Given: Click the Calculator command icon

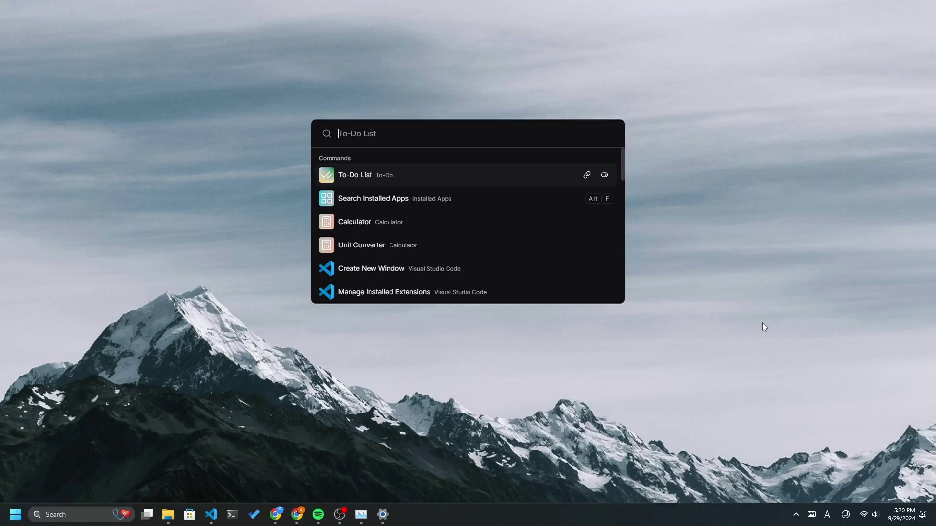Looking at the screenshot, I should 327,222.
